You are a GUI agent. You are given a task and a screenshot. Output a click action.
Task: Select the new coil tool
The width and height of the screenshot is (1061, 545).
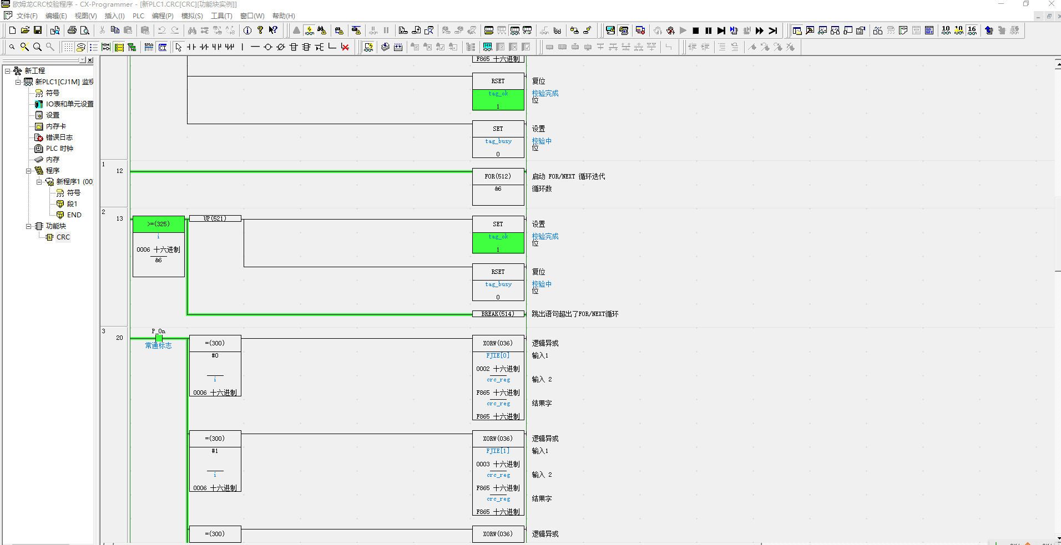[268, 47]
